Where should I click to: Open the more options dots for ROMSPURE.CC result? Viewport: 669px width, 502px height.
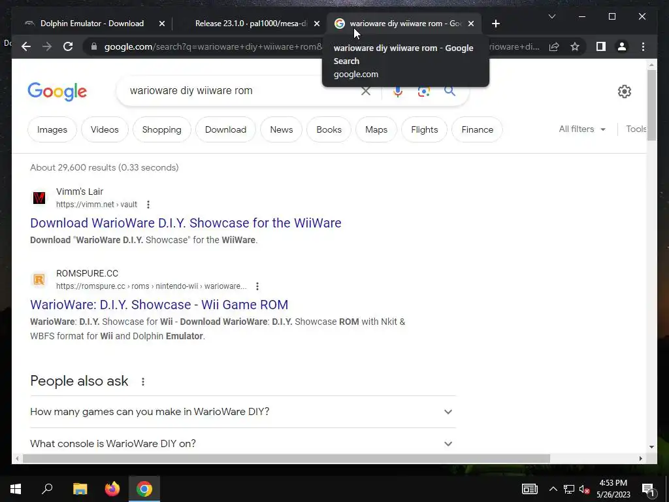257,286
